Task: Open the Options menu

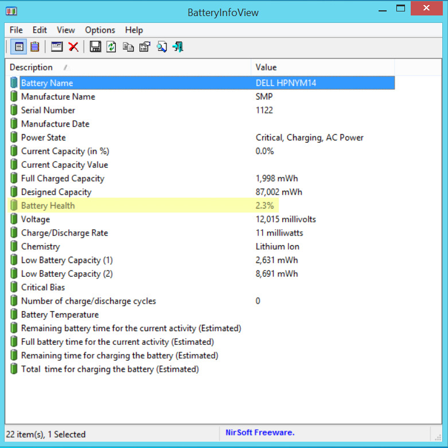Action: click(100, 30)
